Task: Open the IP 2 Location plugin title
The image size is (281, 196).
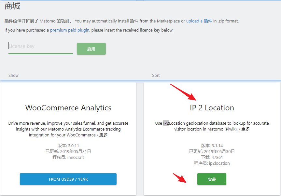Action: (x=212, y=108)
